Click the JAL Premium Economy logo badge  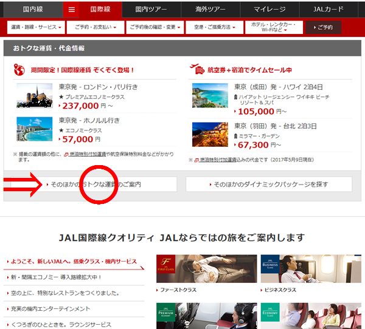pyautogui.click(x=165, y=312)
